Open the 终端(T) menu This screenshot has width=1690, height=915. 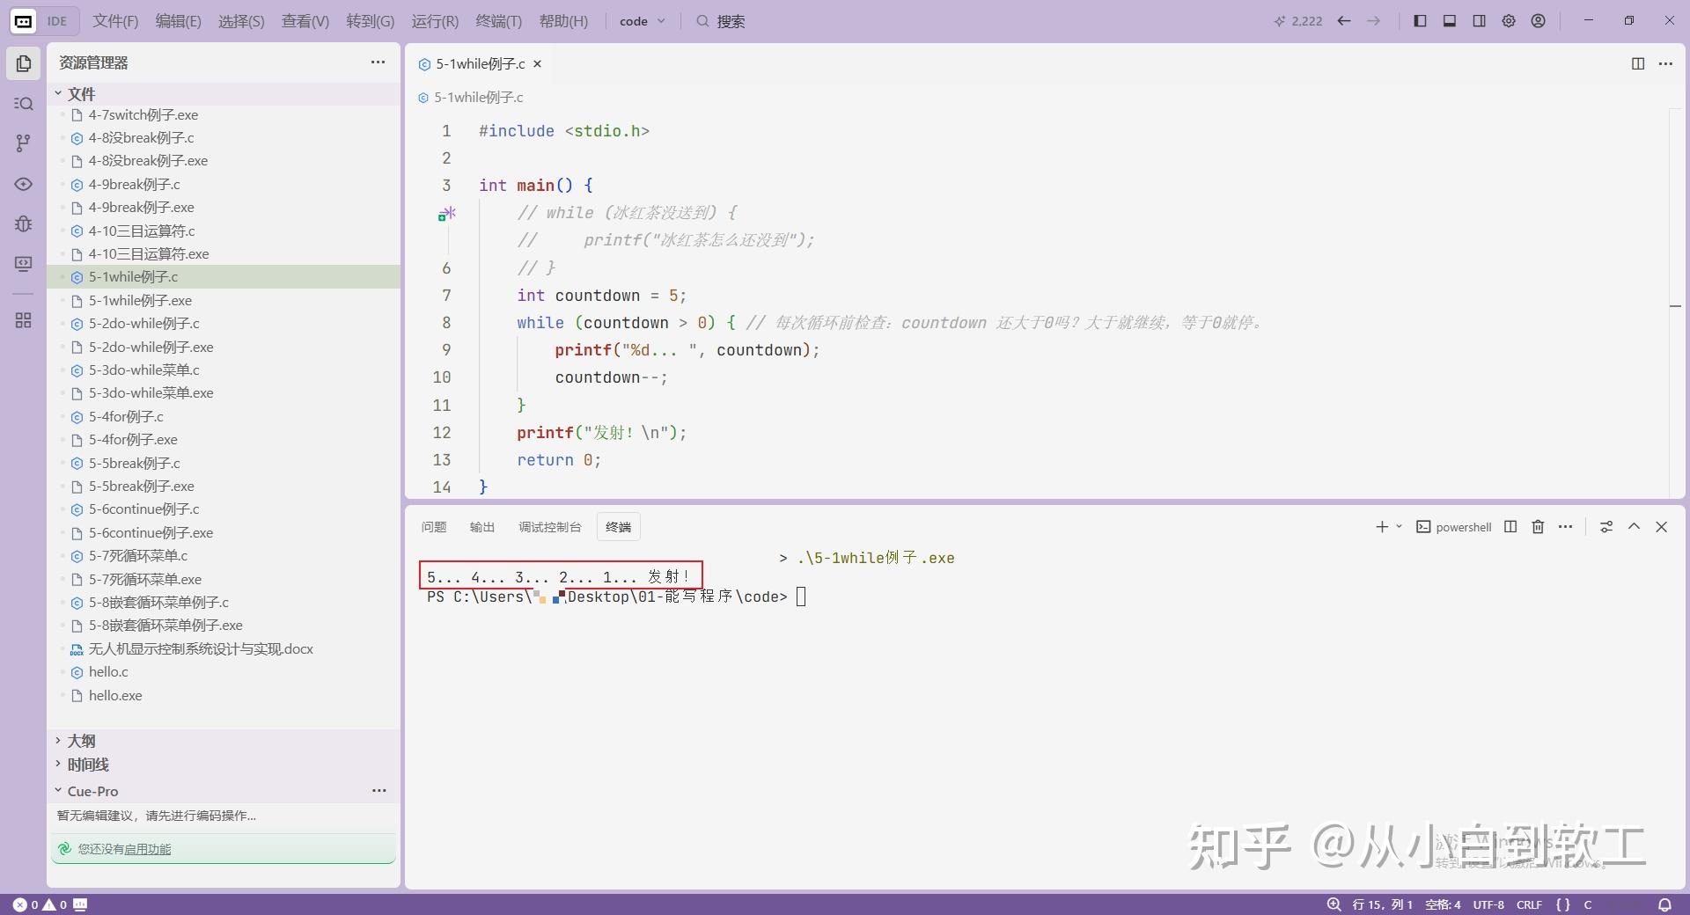(x=499, y=21)
